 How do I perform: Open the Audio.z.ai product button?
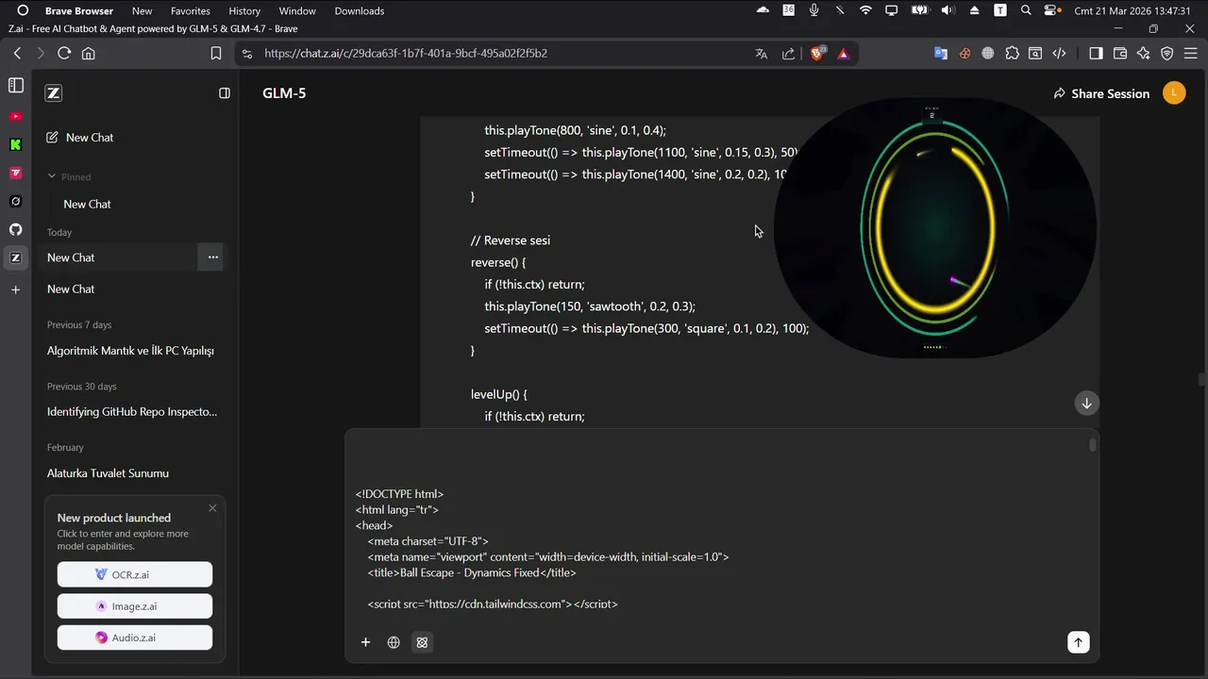click(x=134, y=638)
